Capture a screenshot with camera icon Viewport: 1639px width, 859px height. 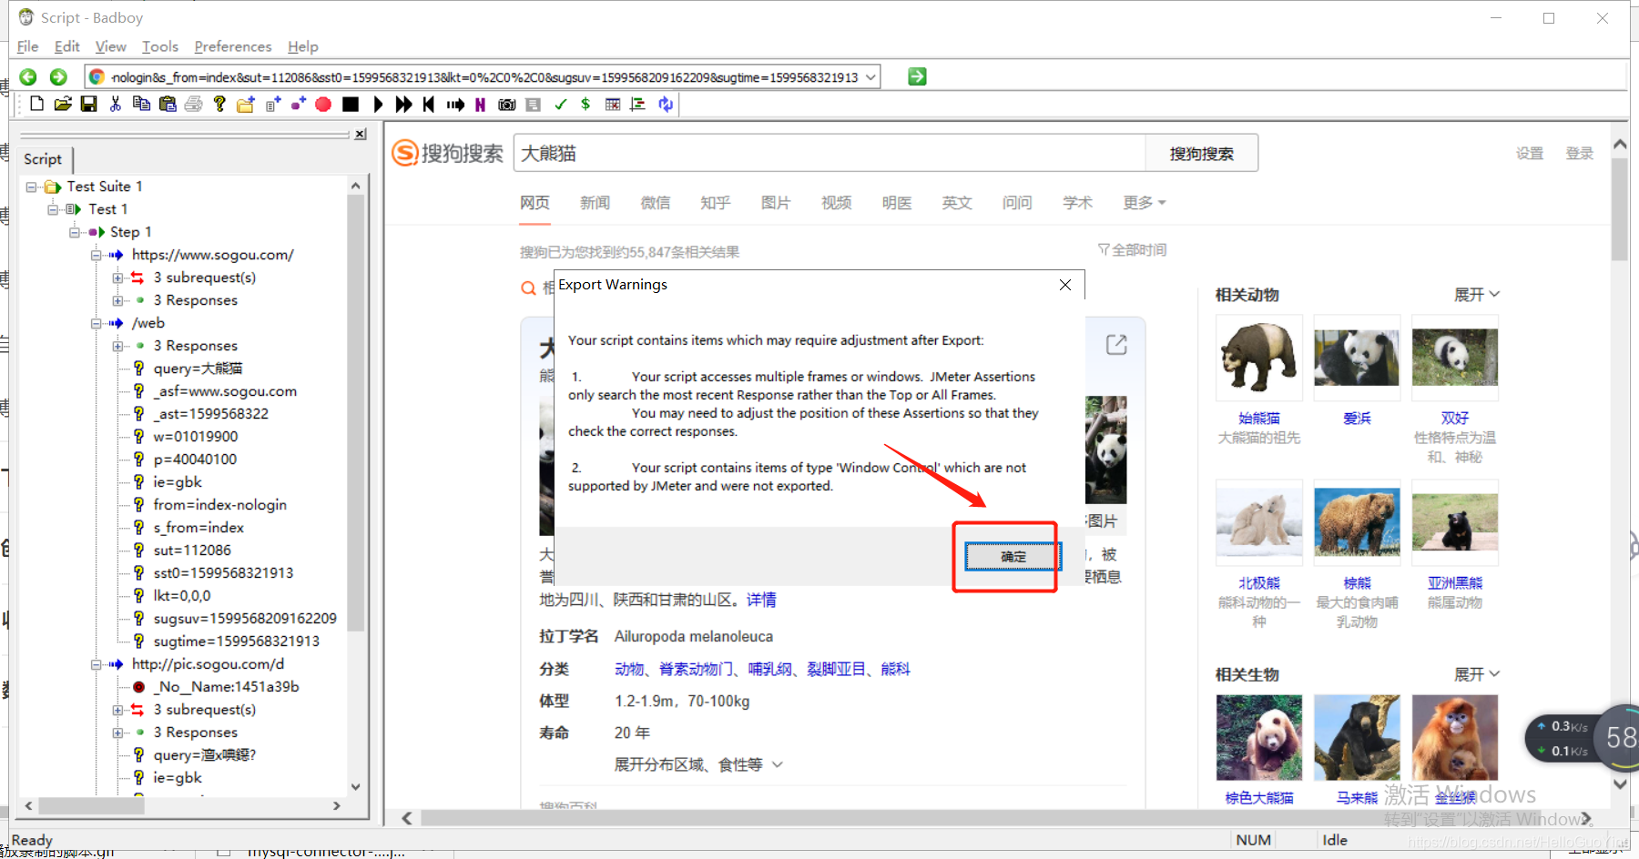(x=507, y=104)
